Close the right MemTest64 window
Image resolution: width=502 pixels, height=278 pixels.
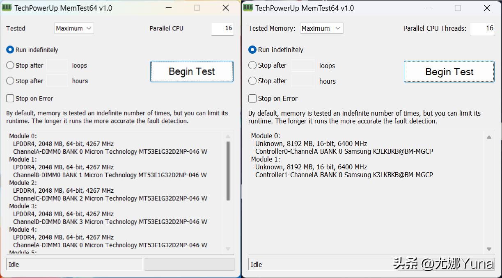click(487, 8)
